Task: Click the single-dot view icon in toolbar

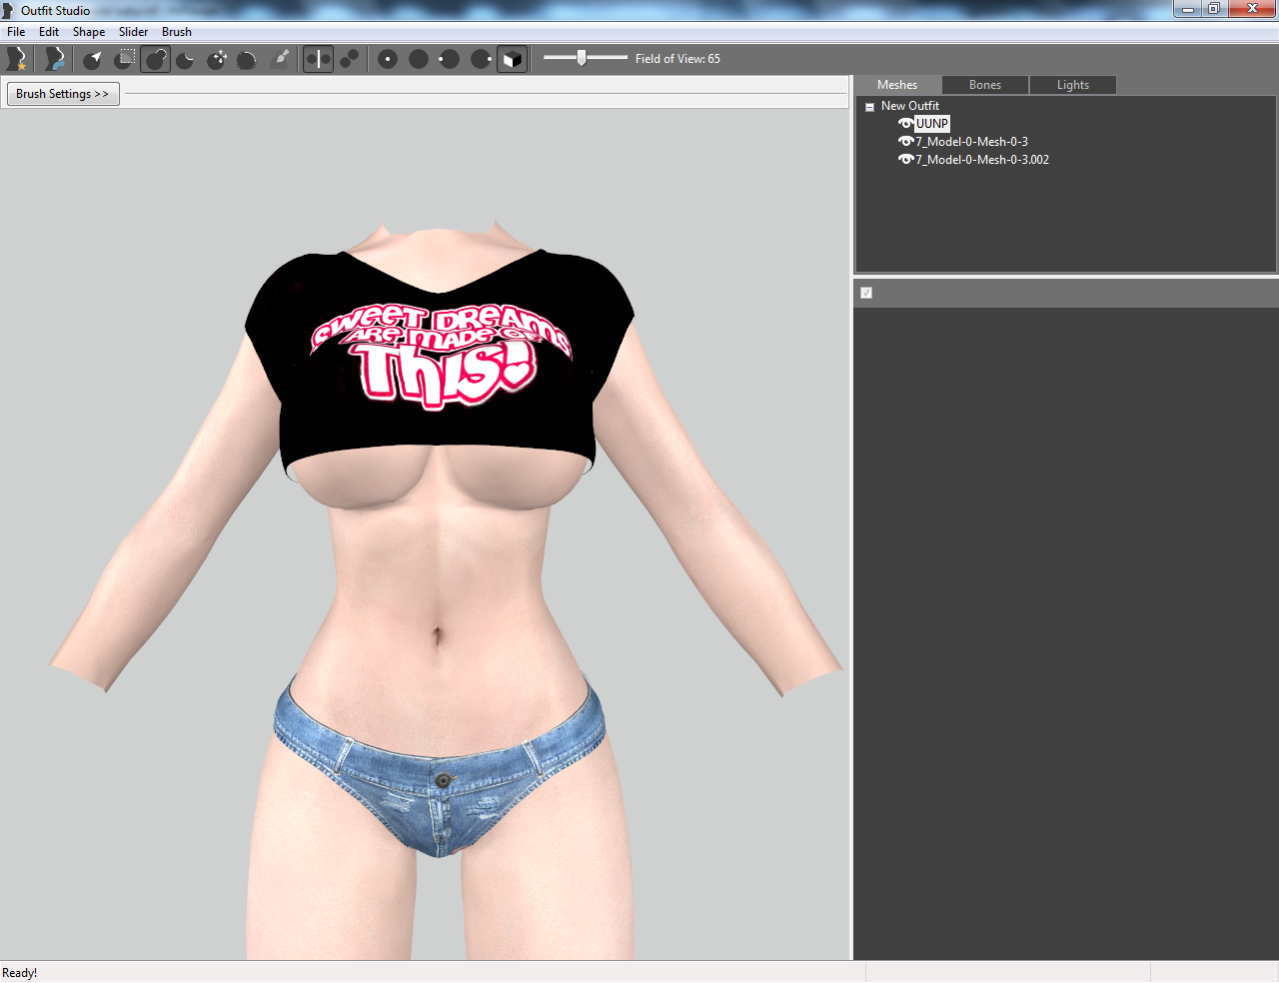Action: click(x=388, y=59)
